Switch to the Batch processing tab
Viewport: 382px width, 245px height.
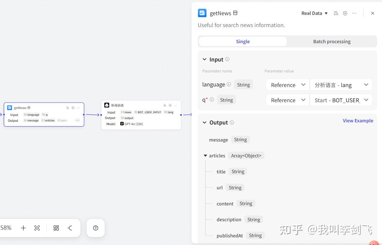click(332, 41)
